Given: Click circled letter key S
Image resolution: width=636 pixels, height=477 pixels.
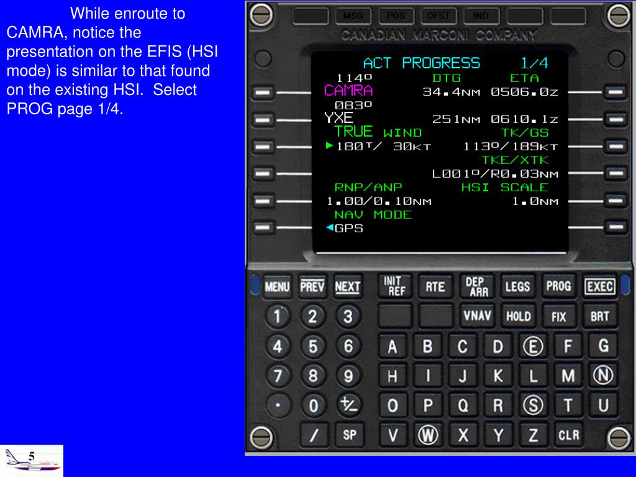Looking at the screenshot, I should (x=533, y=406).
